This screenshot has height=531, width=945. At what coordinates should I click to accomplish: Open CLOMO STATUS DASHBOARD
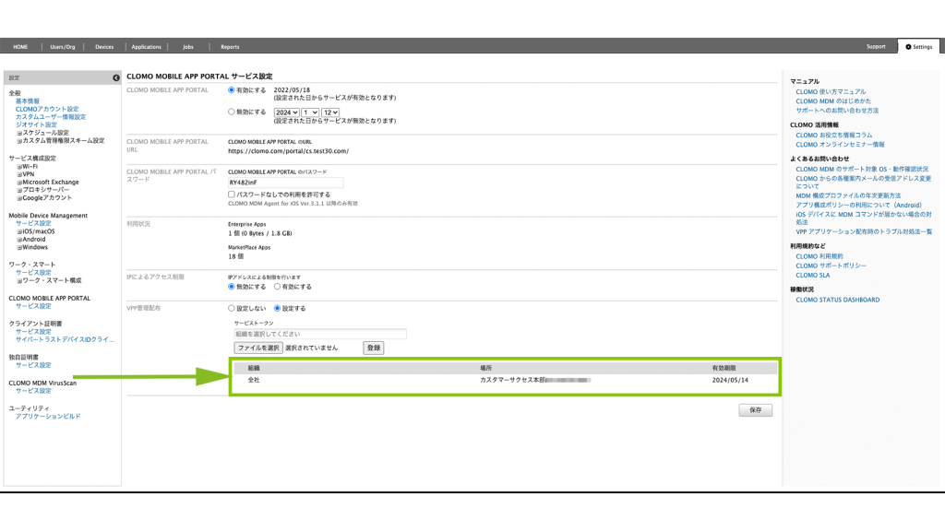click(838, 300)
